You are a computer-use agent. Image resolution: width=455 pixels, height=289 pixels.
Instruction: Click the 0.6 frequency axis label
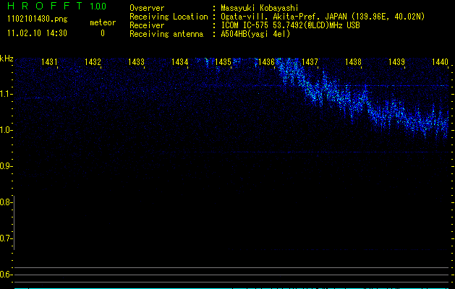coord(7,275)
